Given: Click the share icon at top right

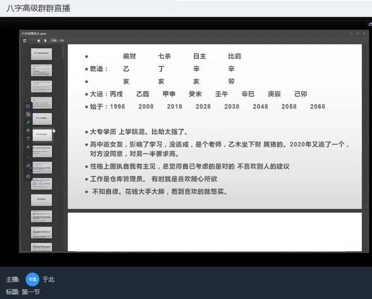Looking at the screenshot, I should (x=370, y=24).
